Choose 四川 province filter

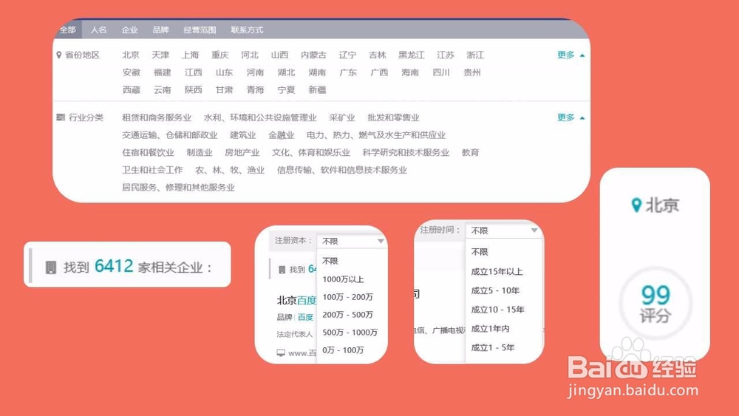[441, 72]
